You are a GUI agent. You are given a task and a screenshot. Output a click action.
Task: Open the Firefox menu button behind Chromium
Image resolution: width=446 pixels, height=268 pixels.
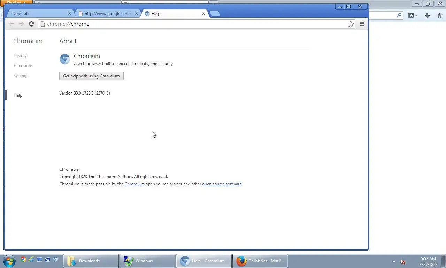tap(16, 2)
